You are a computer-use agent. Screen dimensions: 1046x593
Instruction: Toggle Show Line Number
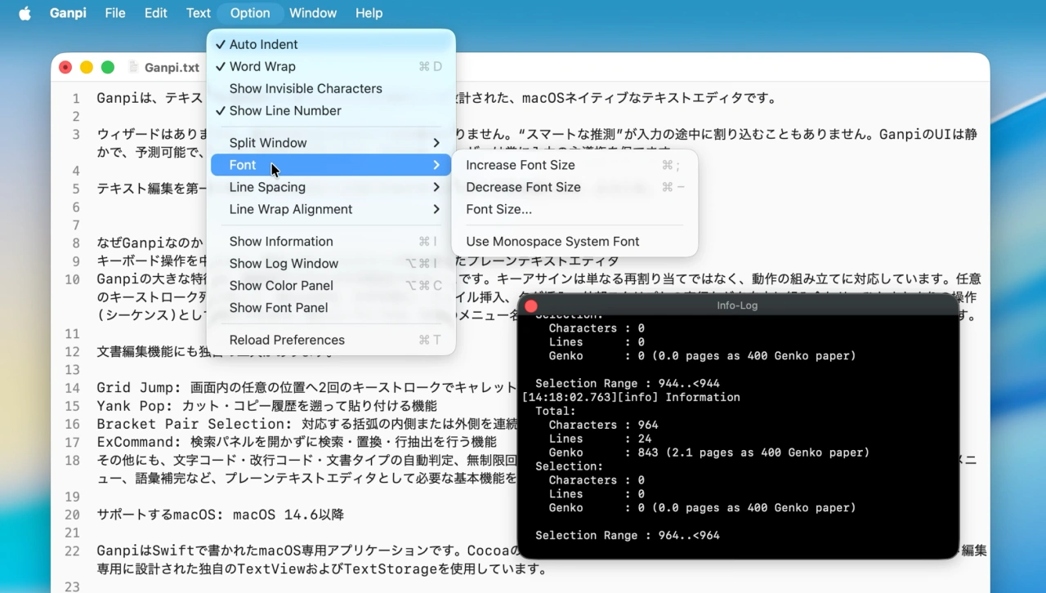pyautogui.click(x=331, y=111)
